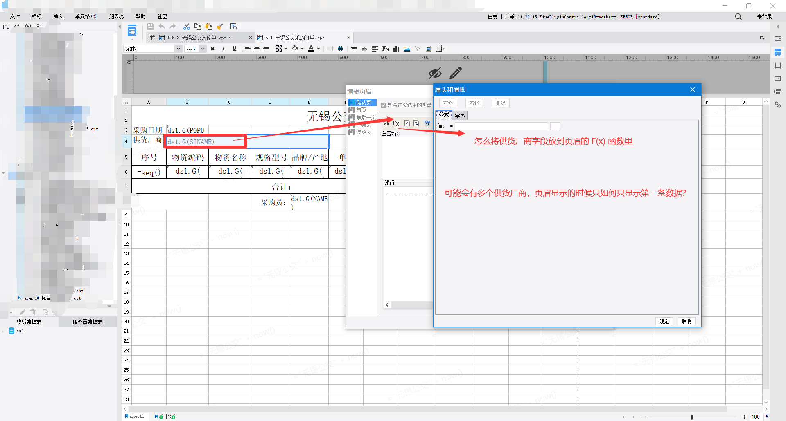Insert total pages with plus page icon
The height and width of the screenshot is (421, 786).
416,123
